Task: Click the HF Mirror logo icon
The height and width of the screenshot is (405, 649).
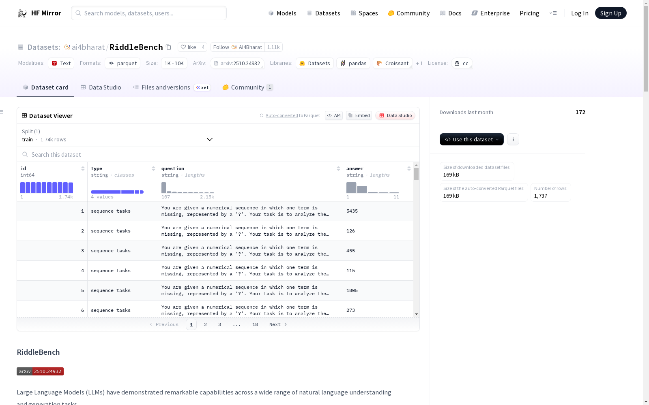Action: point(22,13)
